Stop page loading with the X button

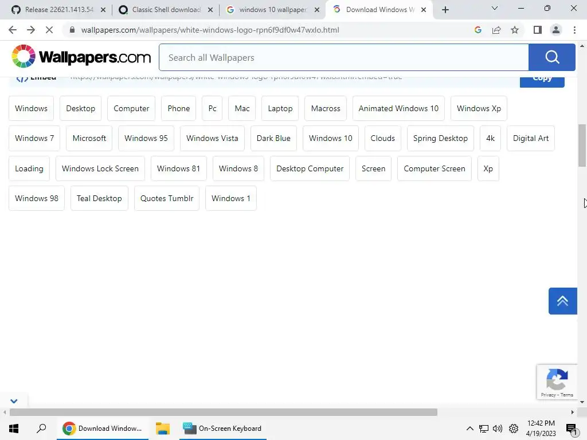coord(49,30)
